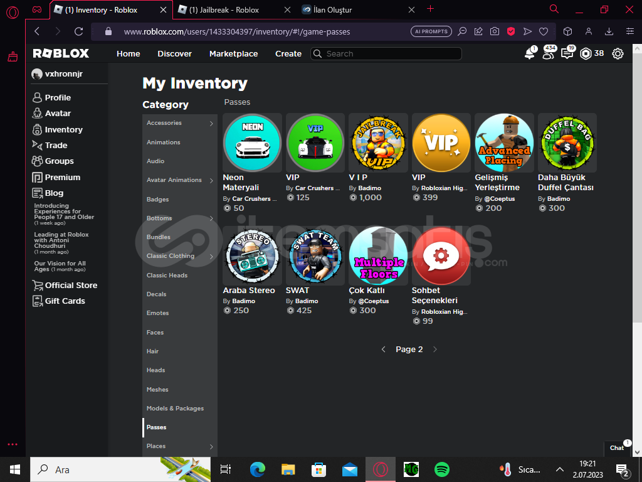Open the Marketplace menu item
This screenshot has width=642, height=482.
point(233,54)
